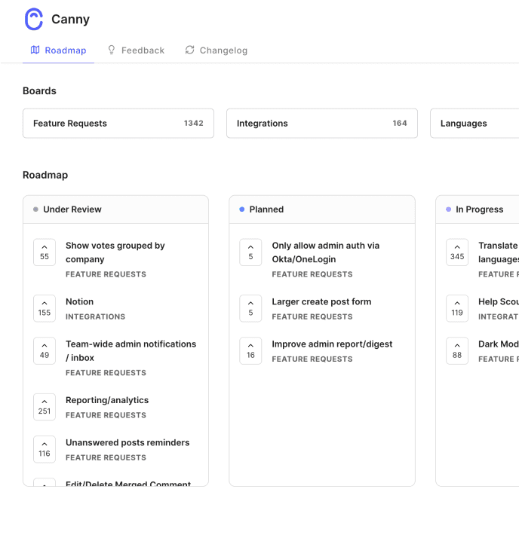Open Only allow admin auth via Okta/OneLogin
The height and width of the screenshot is (538, 519).
tap(326, 252)
